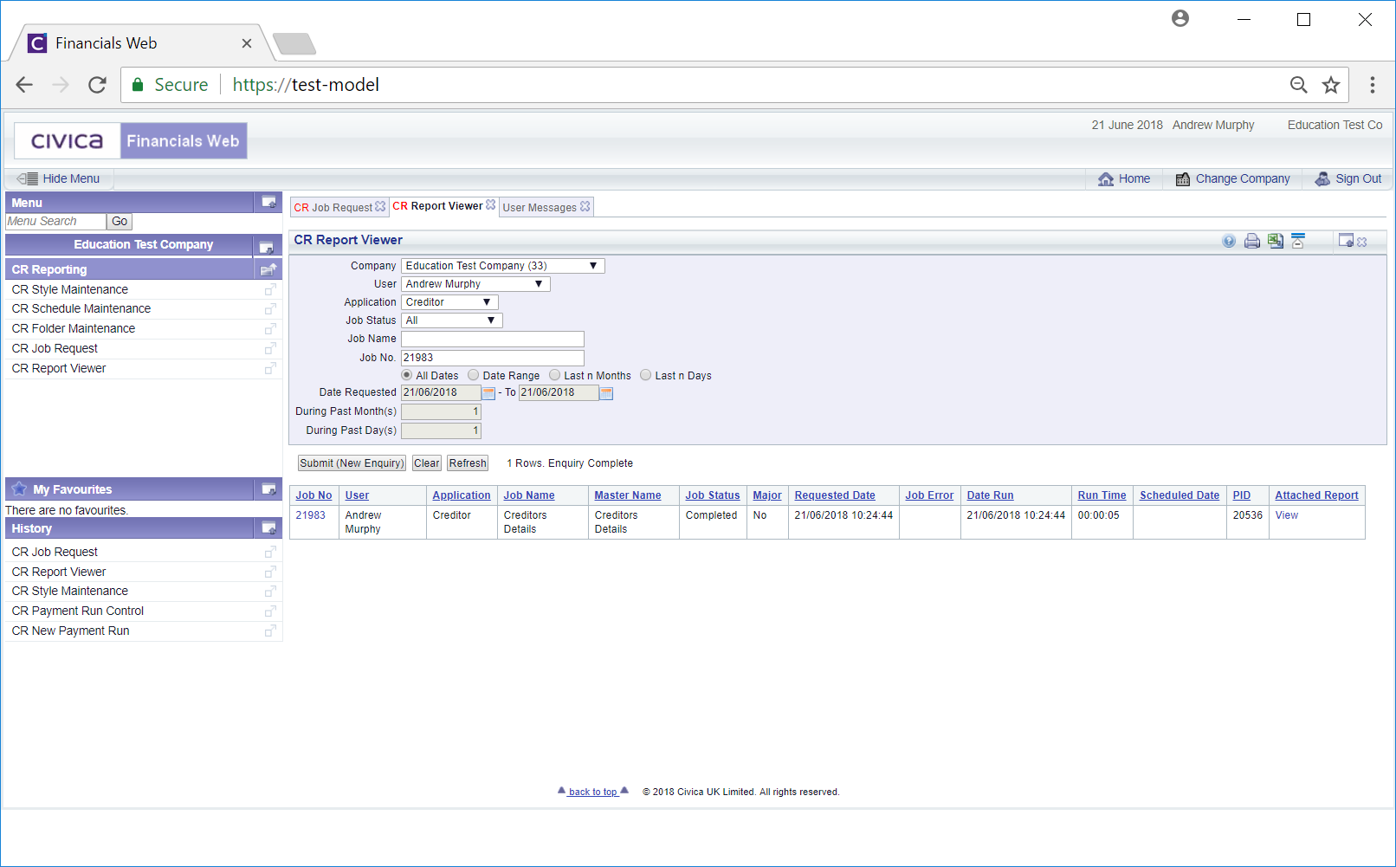Select the Last n Days radio button
1396x867 pixels.
(646, 375)
